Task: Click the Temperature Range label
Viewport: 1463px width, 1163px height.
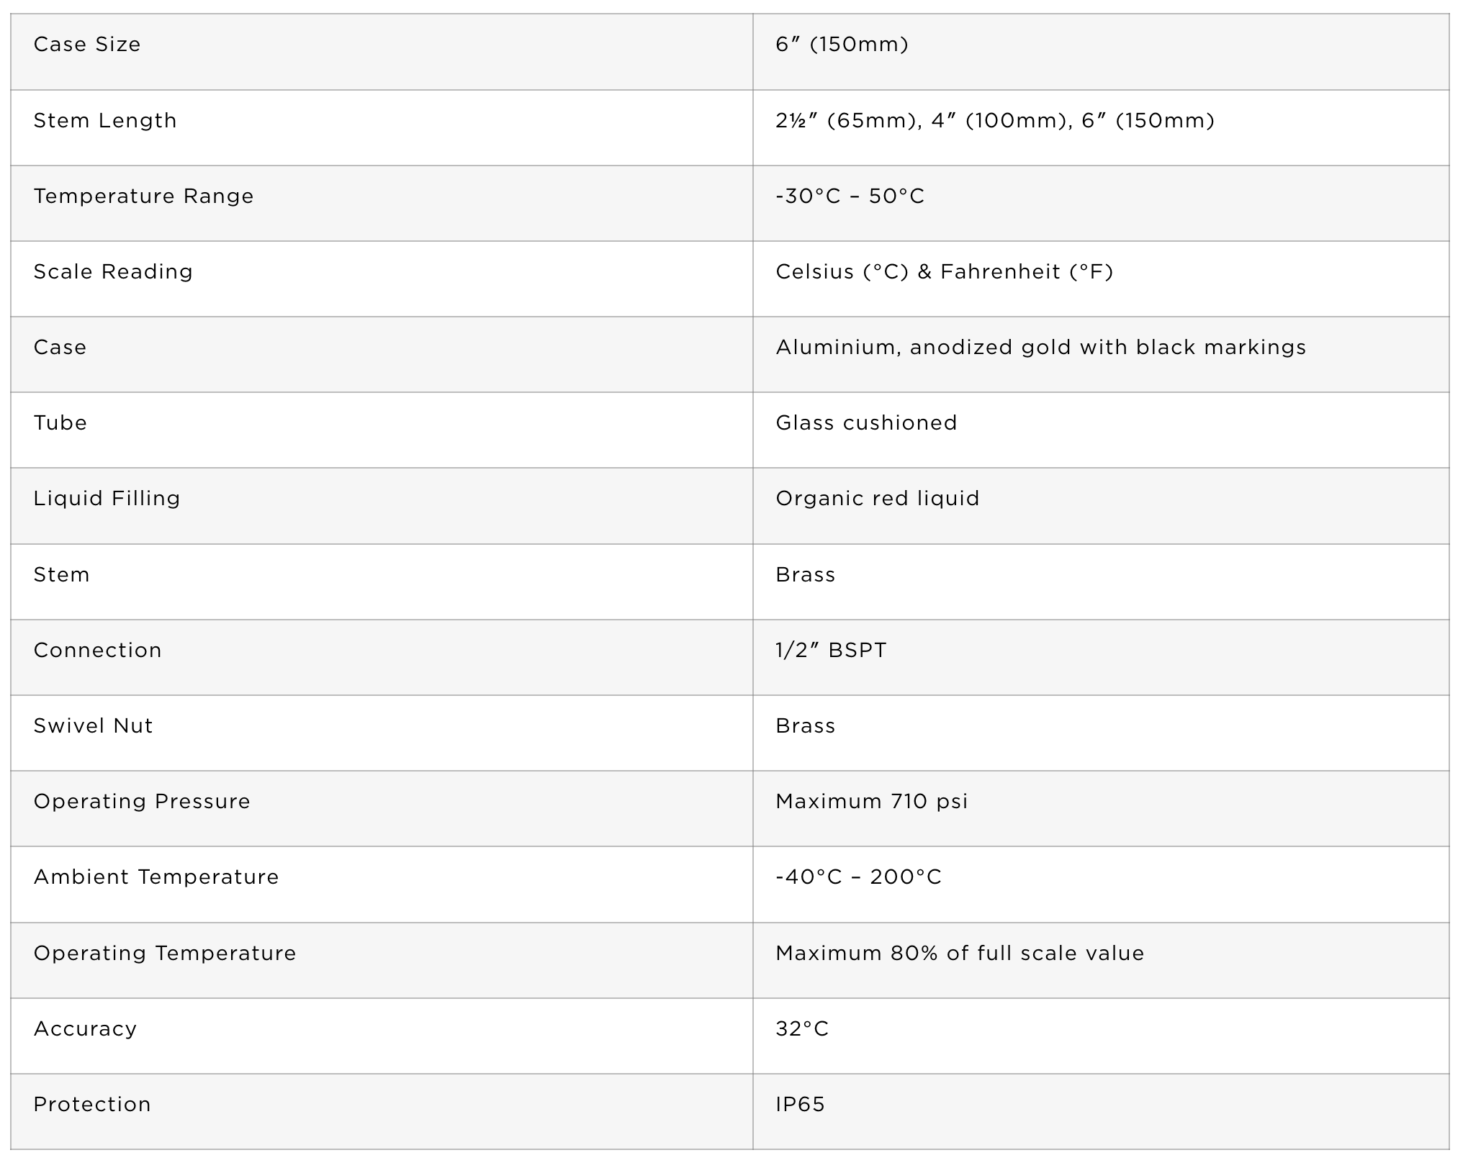Action: (143, 196)
